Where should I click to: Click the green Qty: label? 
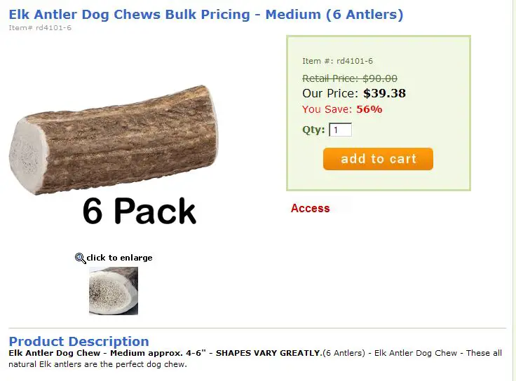313,130
